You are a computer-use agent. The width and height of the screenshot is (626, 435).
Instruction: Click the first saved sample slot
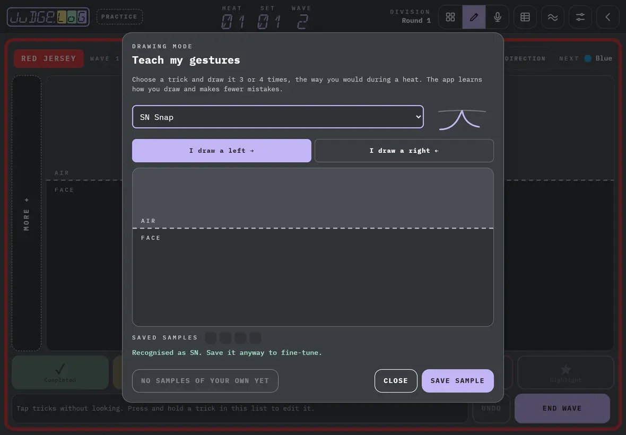(211, 338)
